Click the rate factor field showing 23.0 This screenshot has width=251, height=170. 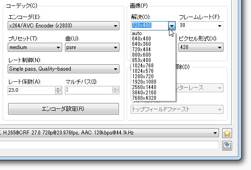pos(31,90)
